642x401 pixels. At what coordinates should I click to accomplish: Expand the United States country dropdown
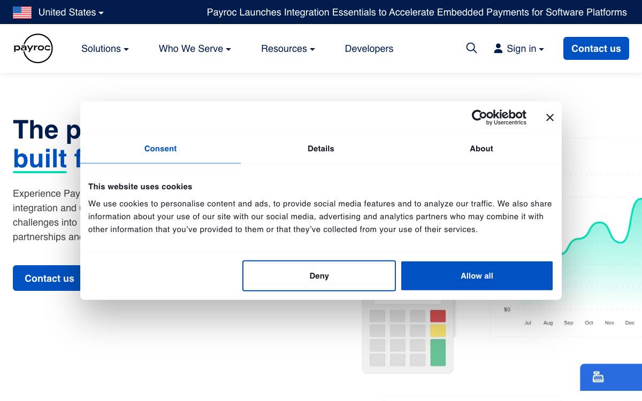tap(71, 12)
